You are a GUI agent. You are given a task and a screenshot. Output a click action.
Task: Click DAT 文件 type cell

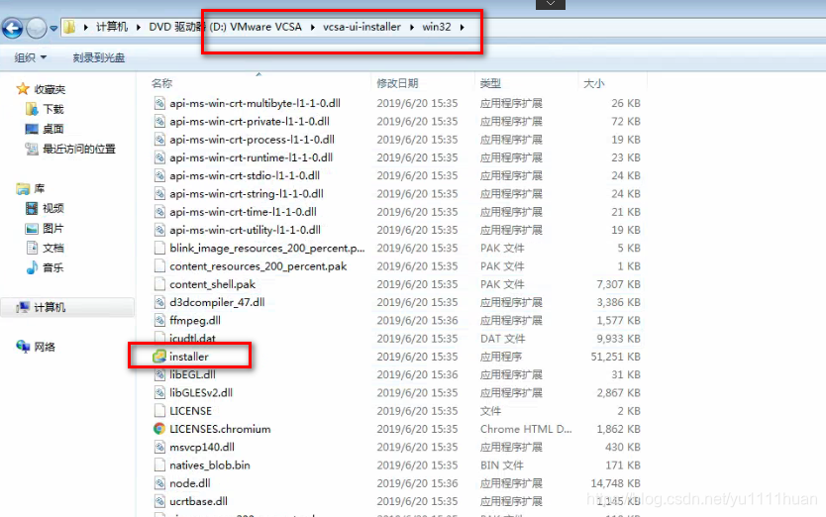[x=502, y=339]
